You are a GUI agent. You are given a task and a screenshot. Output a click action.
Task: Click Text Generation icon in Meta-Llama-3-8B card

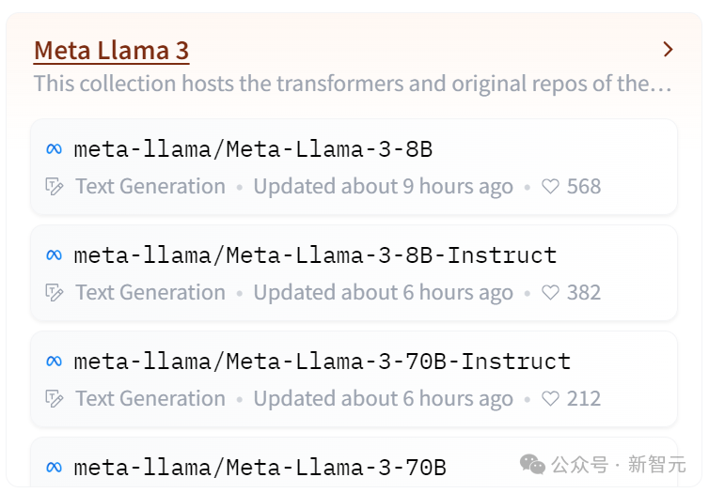(55, 187)
